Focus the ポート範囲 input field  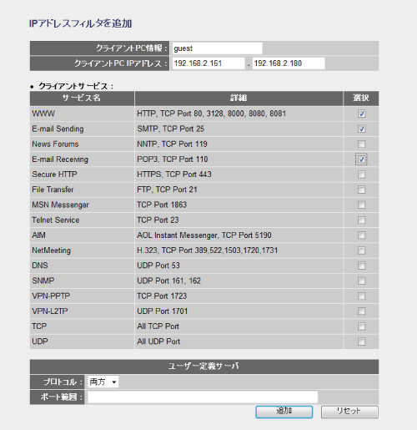pyautogui.click(x=203, y=397)
